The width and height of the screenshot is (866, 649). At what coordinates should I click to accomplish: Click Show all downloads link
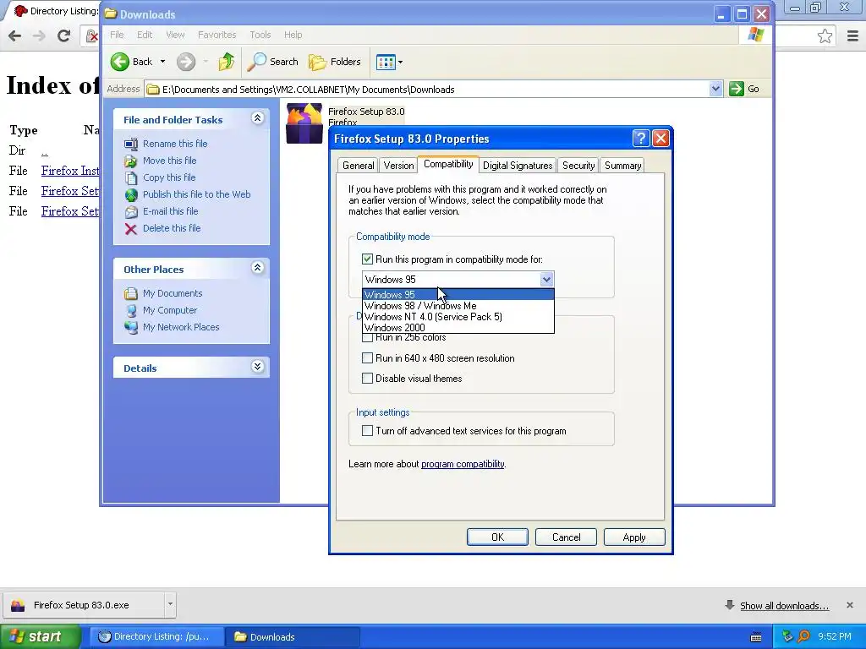coord(784,606)
